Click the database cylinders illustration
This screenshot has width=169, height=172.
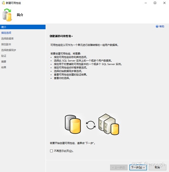(x=73, y=124)
